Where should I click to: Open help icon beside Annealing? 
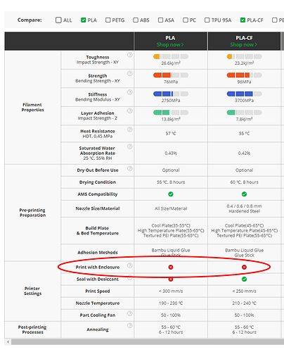129,325
